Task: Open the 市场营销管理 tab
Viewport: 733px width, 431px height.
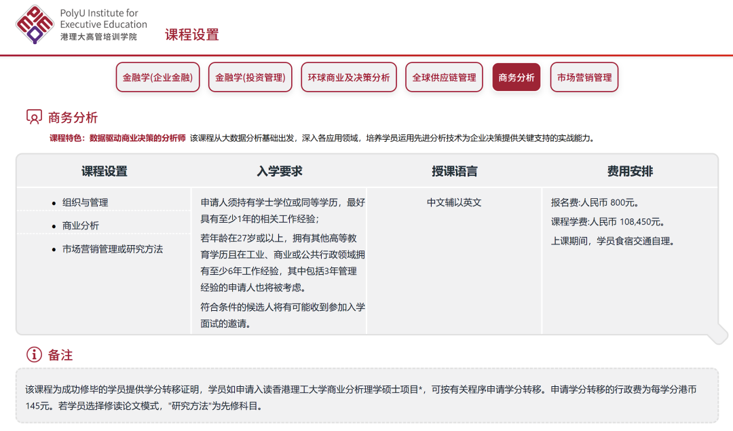Action: pyautogui.click(x=584, y=77)
